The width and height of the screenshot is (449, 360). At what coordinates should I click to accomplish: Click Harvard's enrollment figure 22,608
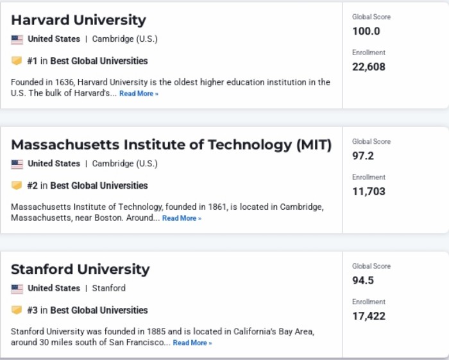pos(369,66)
